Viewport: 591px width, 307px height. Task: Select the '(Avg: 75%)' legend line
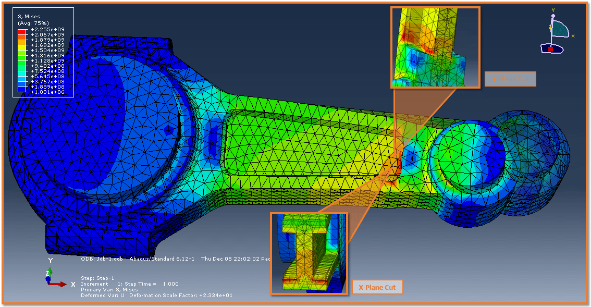33,23
